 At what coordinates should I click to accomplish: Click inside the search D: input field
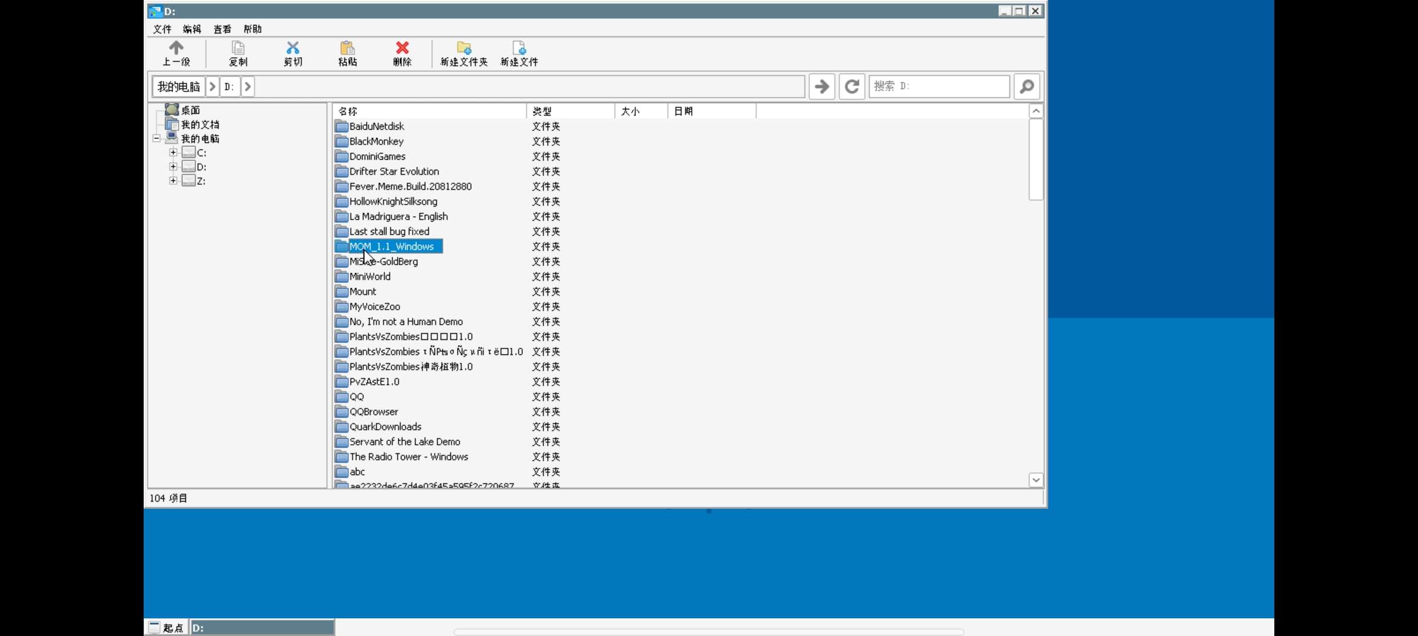[939, 87]
